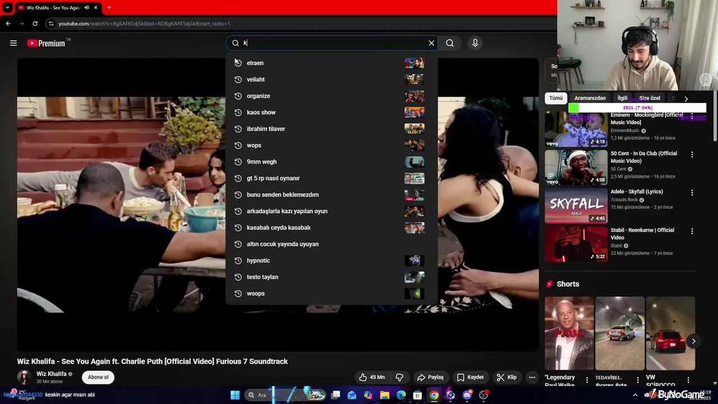718x404 pixels.
Task: Choose 'arkadaşlarla kazı yapılan oyun' suggestion
Action: point(332,211)
